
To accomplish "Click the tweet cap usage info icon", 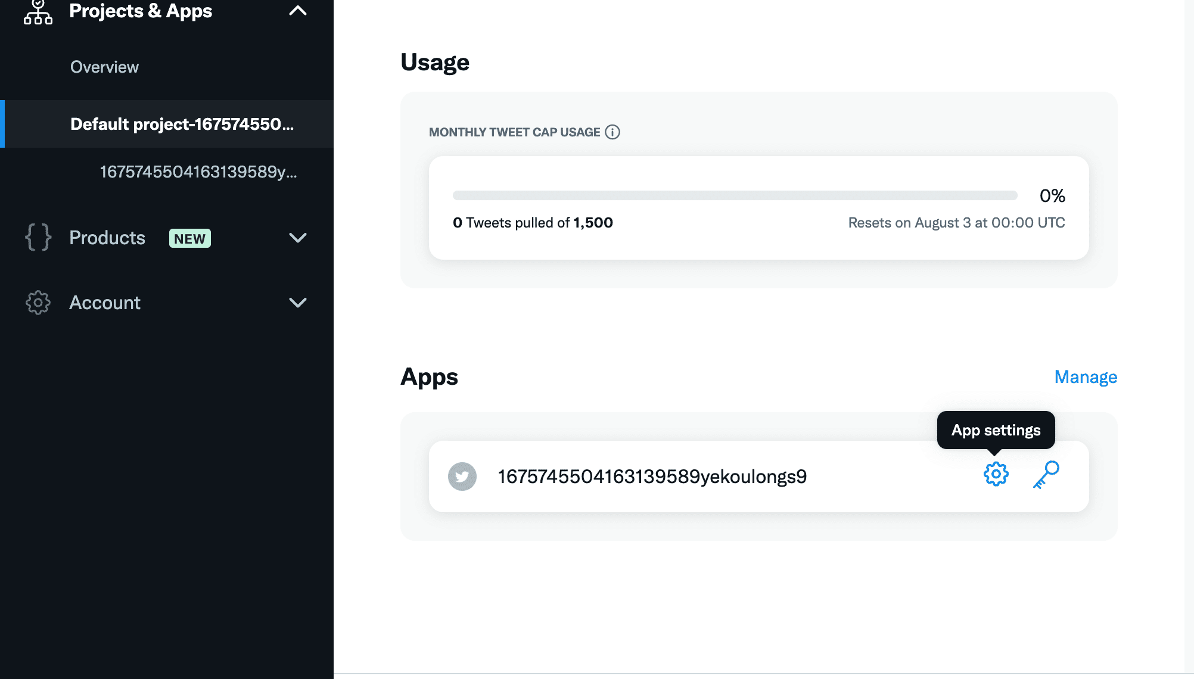I will point(612,132).
